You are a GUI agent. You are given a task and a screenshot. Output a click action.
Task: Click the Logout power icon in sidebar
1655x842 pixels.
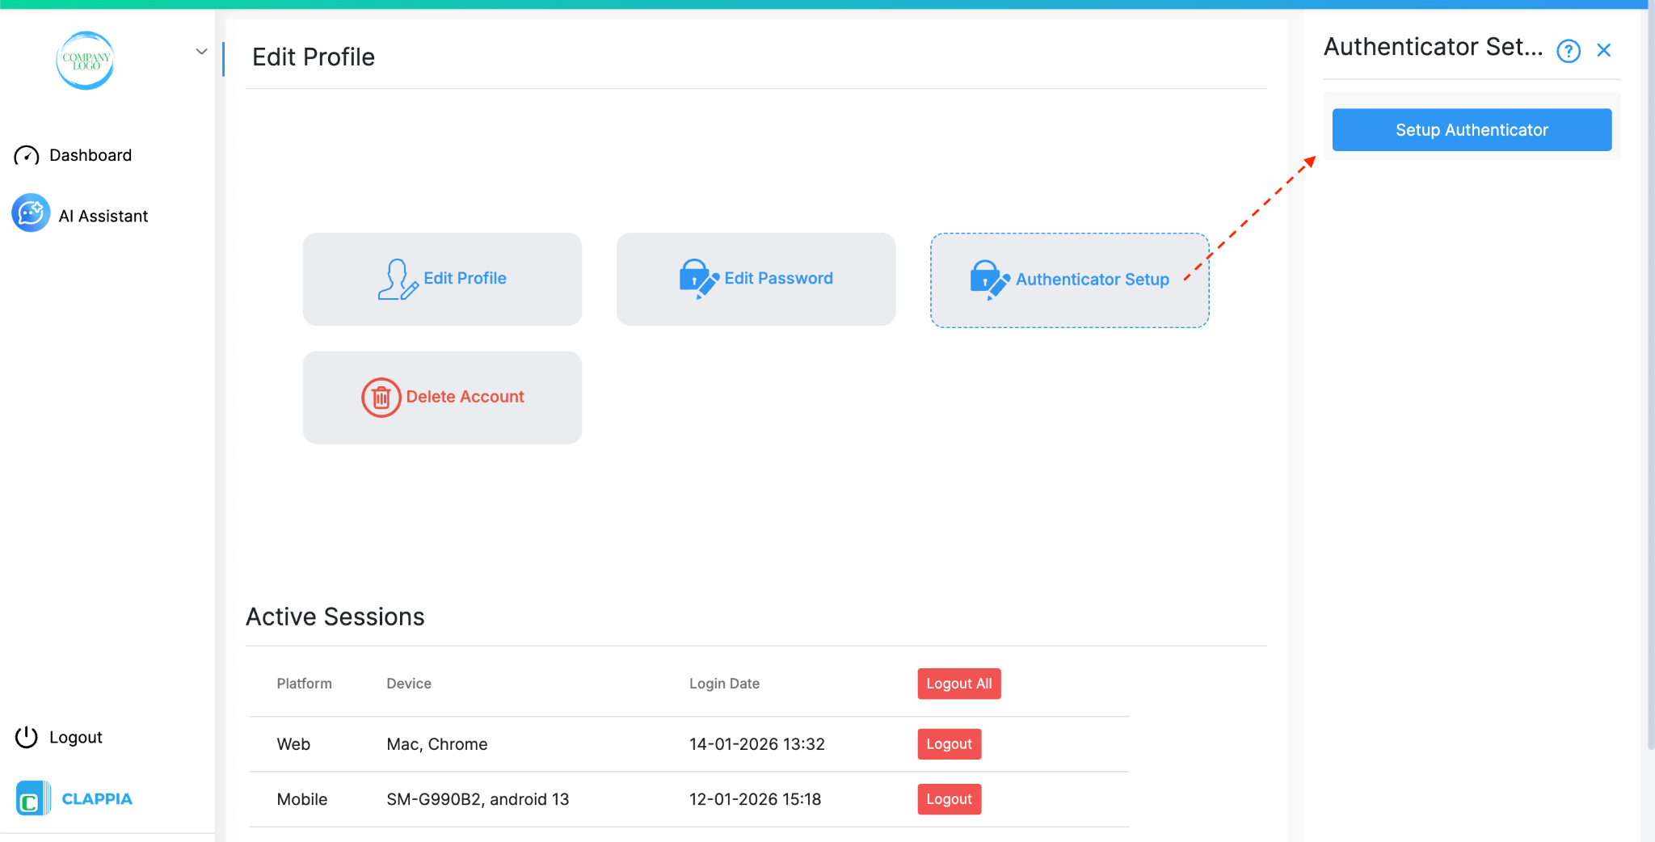pos(26,736)
